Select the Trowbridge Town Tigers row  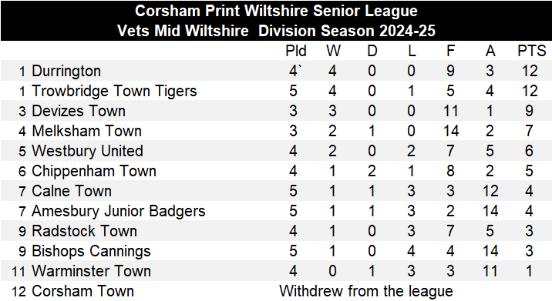[276, 91]
